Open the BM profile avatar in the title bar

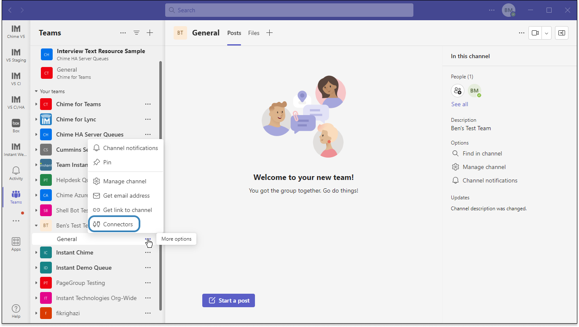click(x=509, y=10)
